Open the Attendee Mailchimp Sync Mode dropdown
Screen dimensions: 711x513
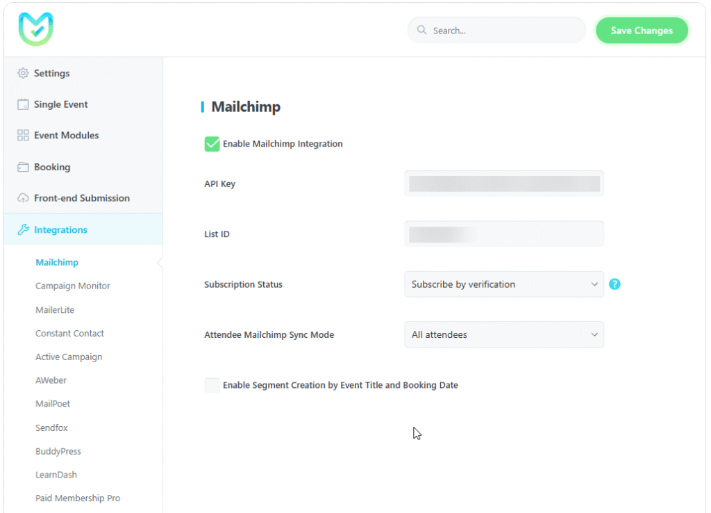coord(503,334)
